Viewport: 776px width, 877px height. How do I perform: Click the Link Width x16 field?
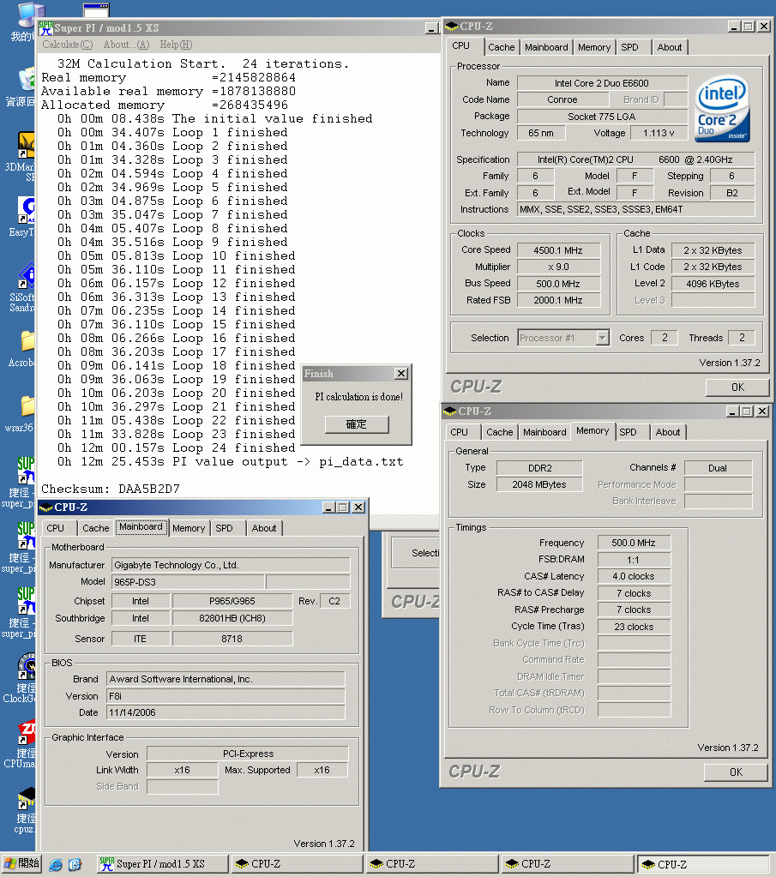pyautogui.click(x=183, y=770)
